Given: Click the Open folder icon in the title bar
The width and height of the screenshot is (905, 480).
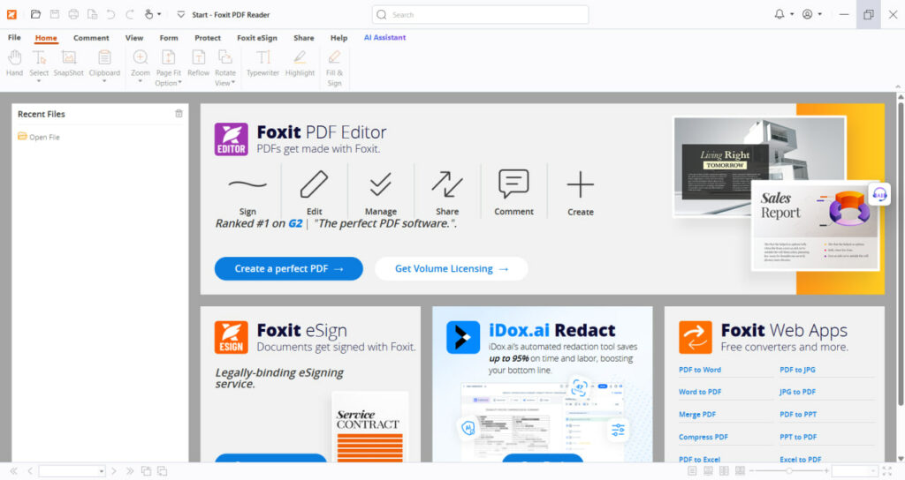Looking at the screenshot, I should (x=35, y=14).
